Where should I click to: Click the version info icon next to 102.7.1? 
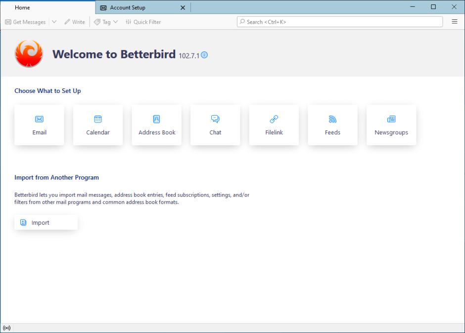click(x=204, y=55)
